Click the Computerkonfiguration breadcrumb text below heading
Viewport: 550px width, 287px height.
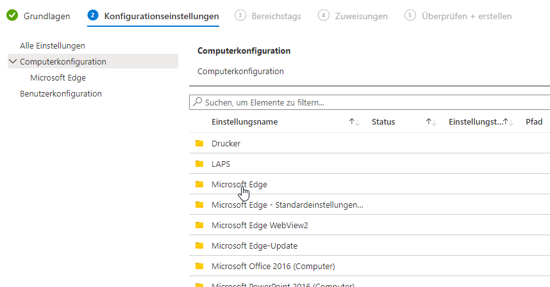point(240,72)
